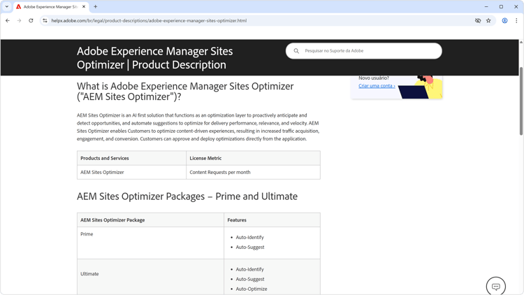The width and height of the screenshot is (524, 295).
Task: Click the forward navigation arrow
Action: tap(19, 20)
